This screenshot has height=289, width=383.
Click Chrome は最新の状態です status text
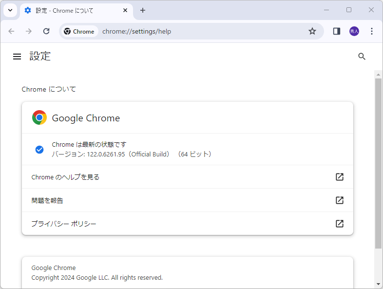[x=89, y=144]
